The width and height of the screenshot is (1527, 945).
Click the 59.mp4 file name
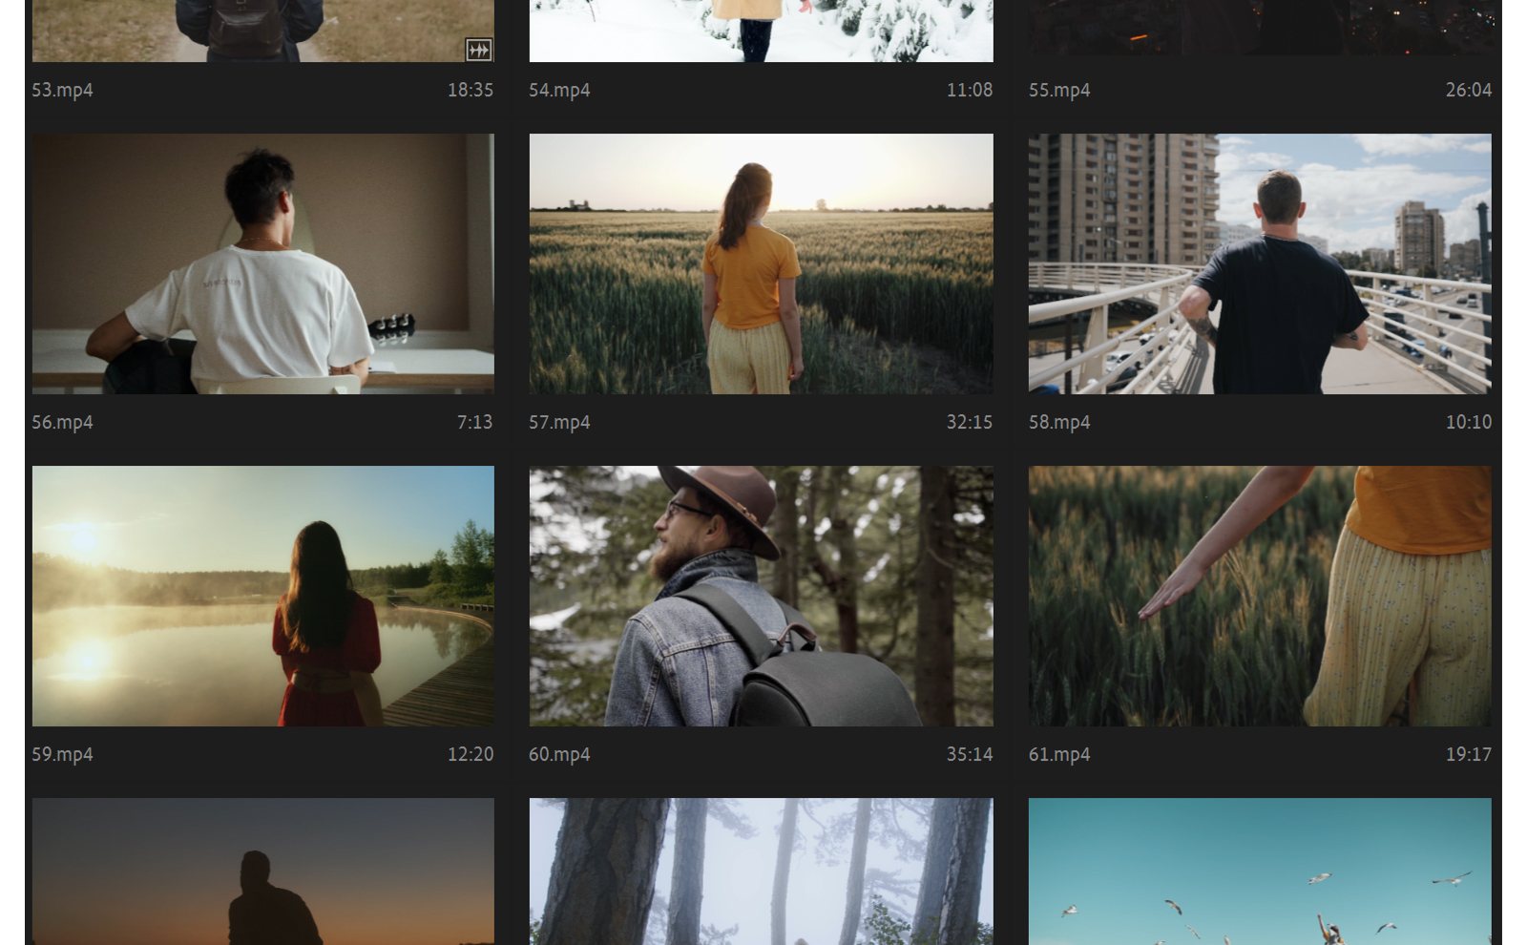click(62, 754)
